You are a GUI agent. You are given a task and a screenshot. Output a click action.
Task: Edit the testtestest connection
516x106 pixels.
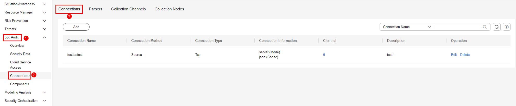[454, 55]
